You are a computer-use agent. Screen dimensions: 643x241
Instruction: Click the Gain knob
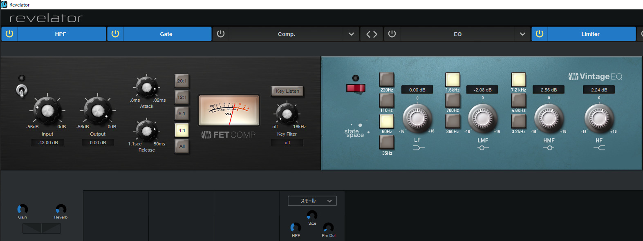(x=22, y=209)
